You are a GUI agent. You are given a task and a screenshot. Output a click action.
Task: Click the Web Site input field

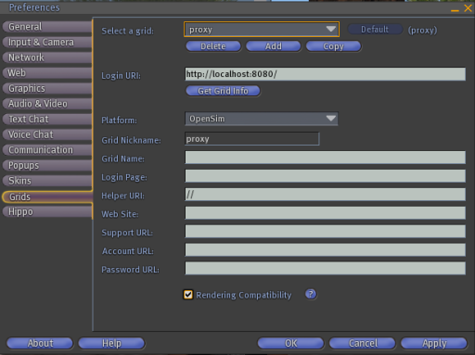(325, 213)
